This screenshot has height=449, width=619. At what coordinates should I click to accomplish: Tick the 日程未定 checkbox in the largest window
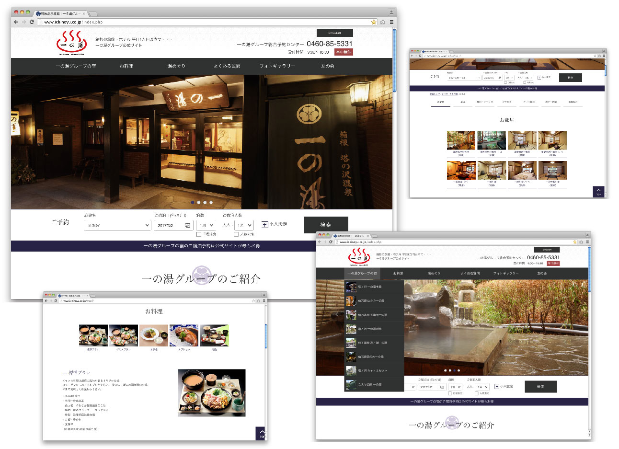(198, 234)
